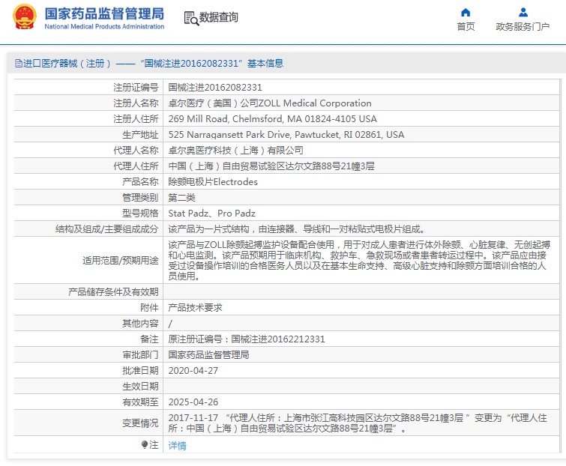Click the 备注 row label
This screenshot has width=566, height=466.
pos(149,339)
